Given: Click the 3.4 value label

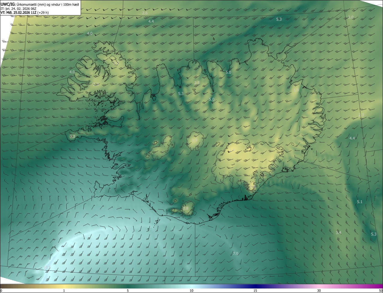Looking at the screenshot, I should click(338, 232).
